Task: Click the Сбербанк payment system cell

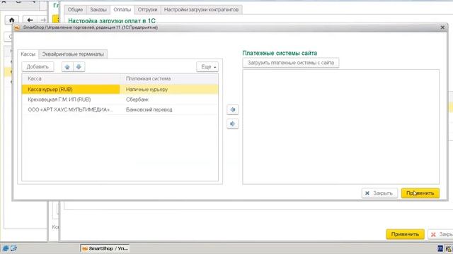Action: pos(169,99)
